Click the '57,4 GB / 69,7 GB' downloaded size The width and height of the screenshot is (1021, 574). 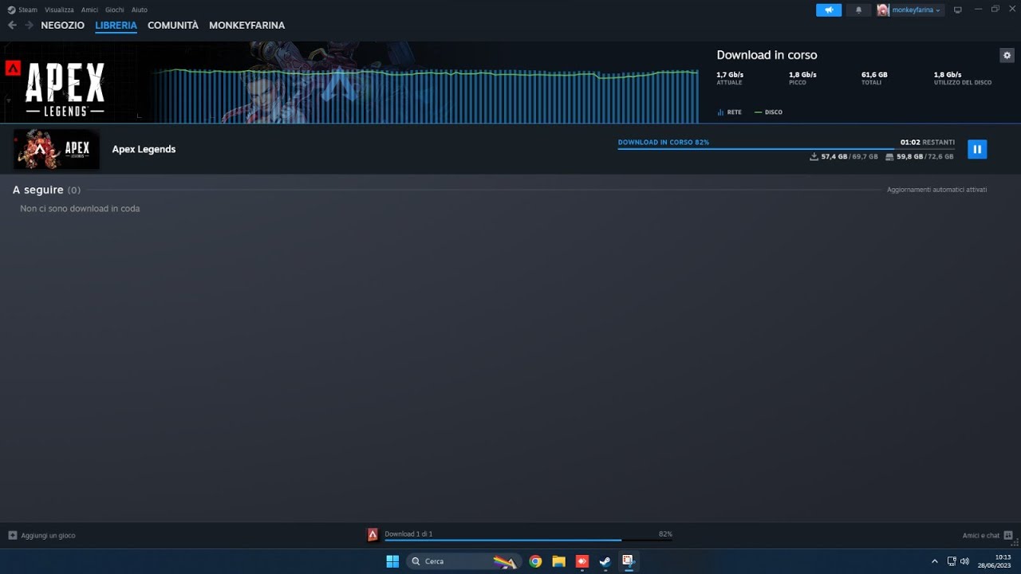point(844,157)
